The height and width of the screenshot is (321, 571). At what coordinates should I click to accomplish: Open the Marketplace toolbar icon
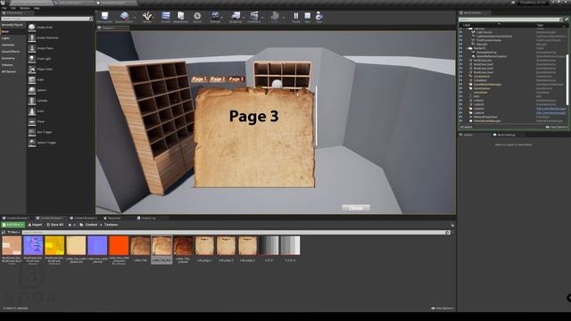click(x=180, y=16)
